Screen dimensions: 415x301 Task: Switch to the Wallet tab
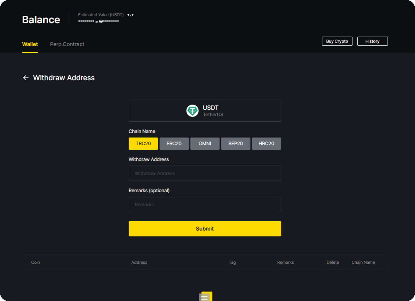[x=30, y=44]
